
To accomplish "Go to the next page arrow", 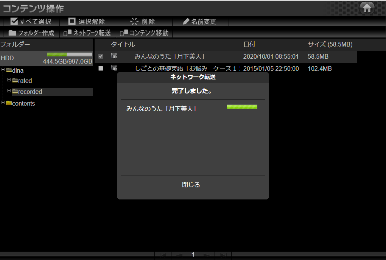I will click(207, 255).
